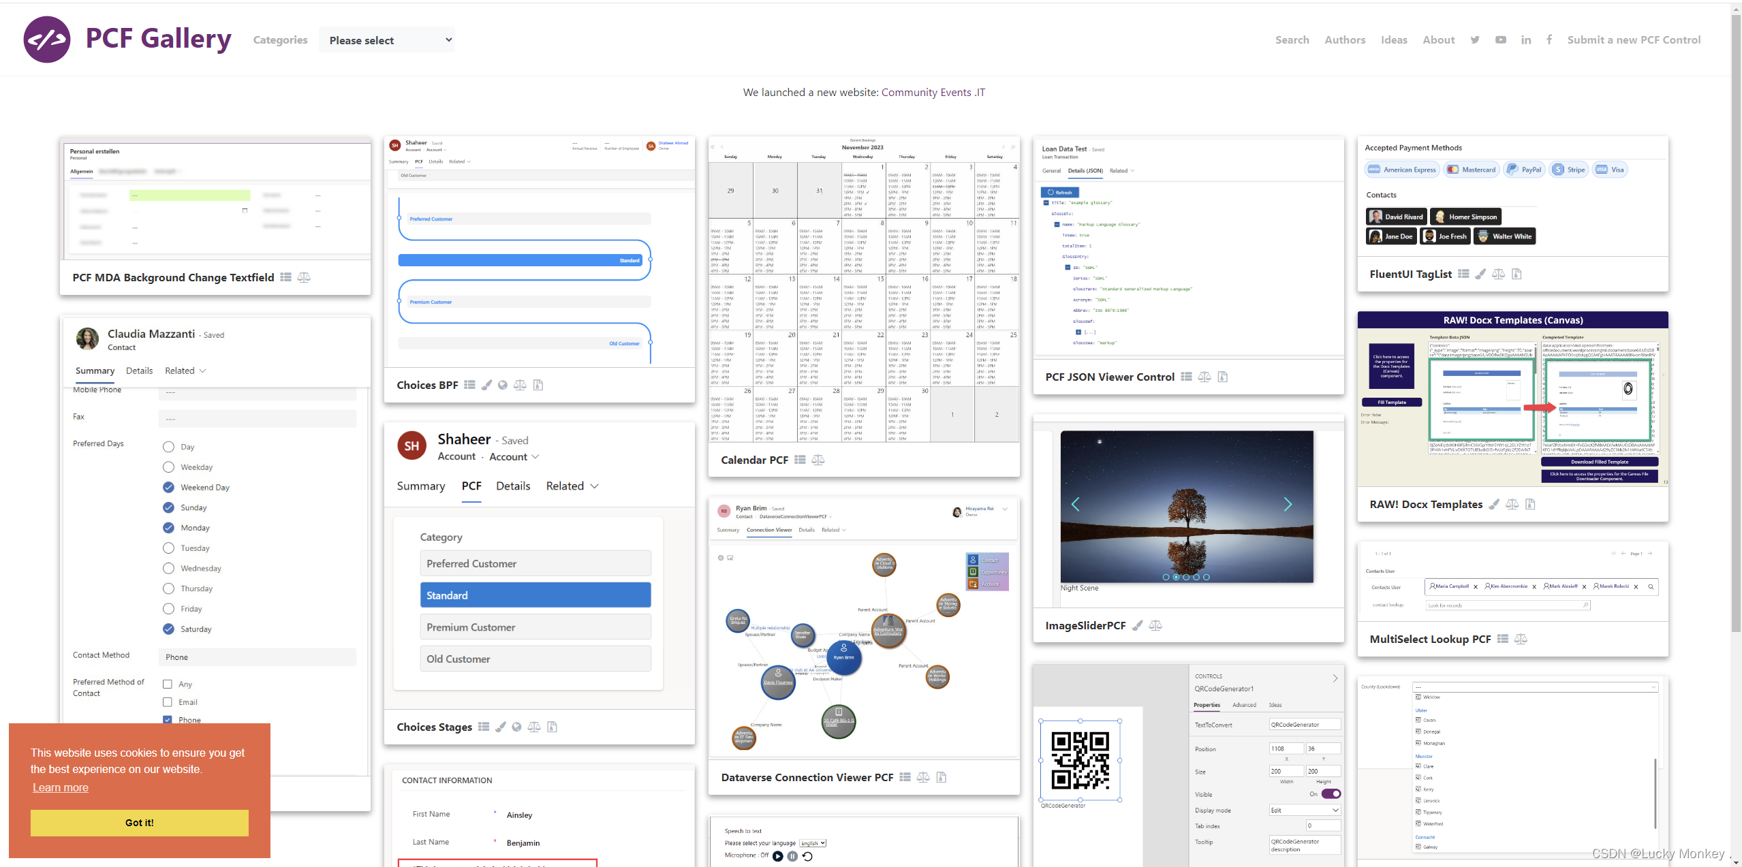Click list icon beside PCF JSON Viewer Control

pyautogui.click(x=1186, y=377)
